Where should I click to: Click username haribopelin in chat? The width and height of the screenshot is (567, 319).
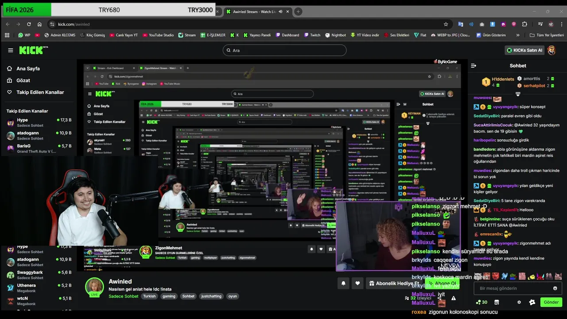[484, 140]
